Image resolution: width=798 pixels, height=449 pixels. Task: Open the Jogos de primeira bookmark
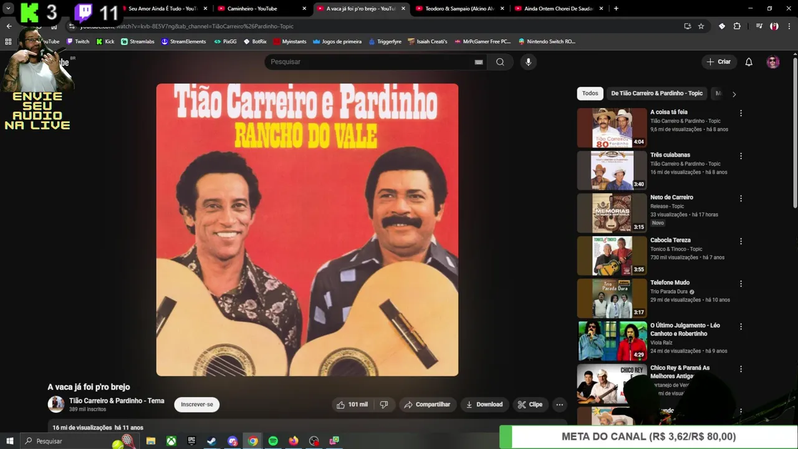click(337, 42)
